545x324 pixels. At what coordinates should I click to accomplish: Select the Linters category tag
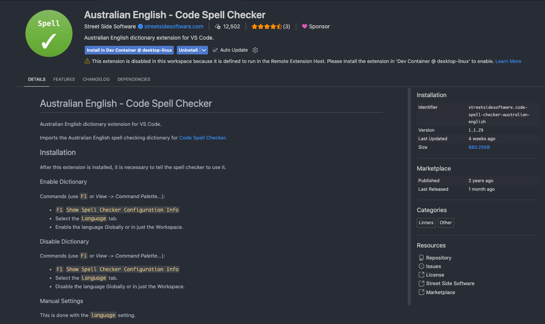(426, 223)
